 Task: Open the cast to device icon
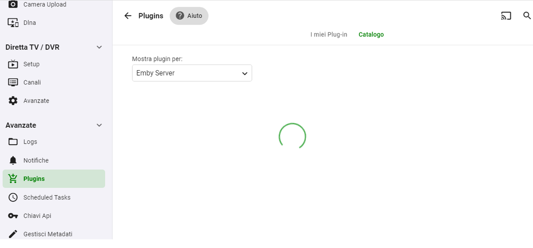pyautogui.click(x=506, y=16)
